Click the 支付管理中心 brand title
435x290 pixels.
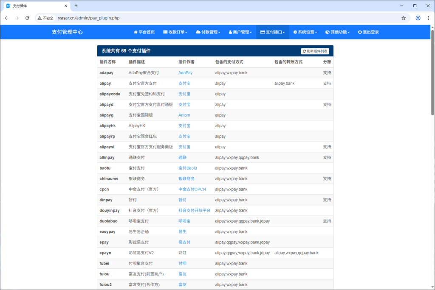(x=67, y=32)
